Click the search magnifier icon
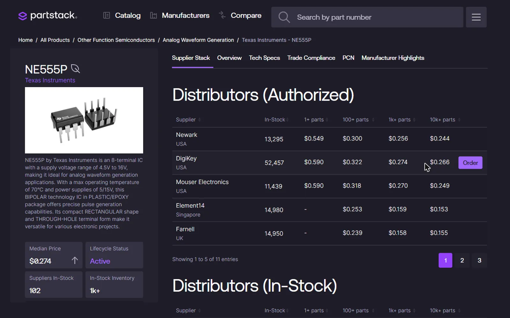This screenshot has width=510, height=318. (284, 17)
